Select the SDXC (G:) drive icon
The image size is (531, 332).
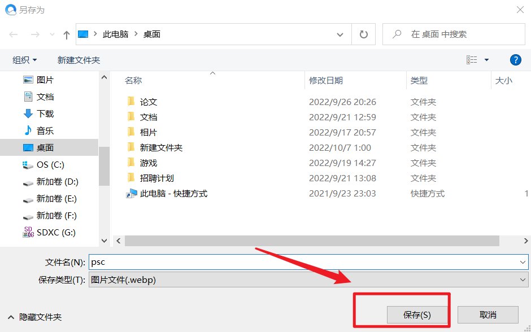[28, 231]
